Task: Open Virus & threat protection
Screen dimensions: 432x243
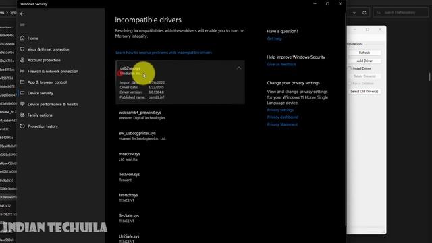Action: point(49,49)
